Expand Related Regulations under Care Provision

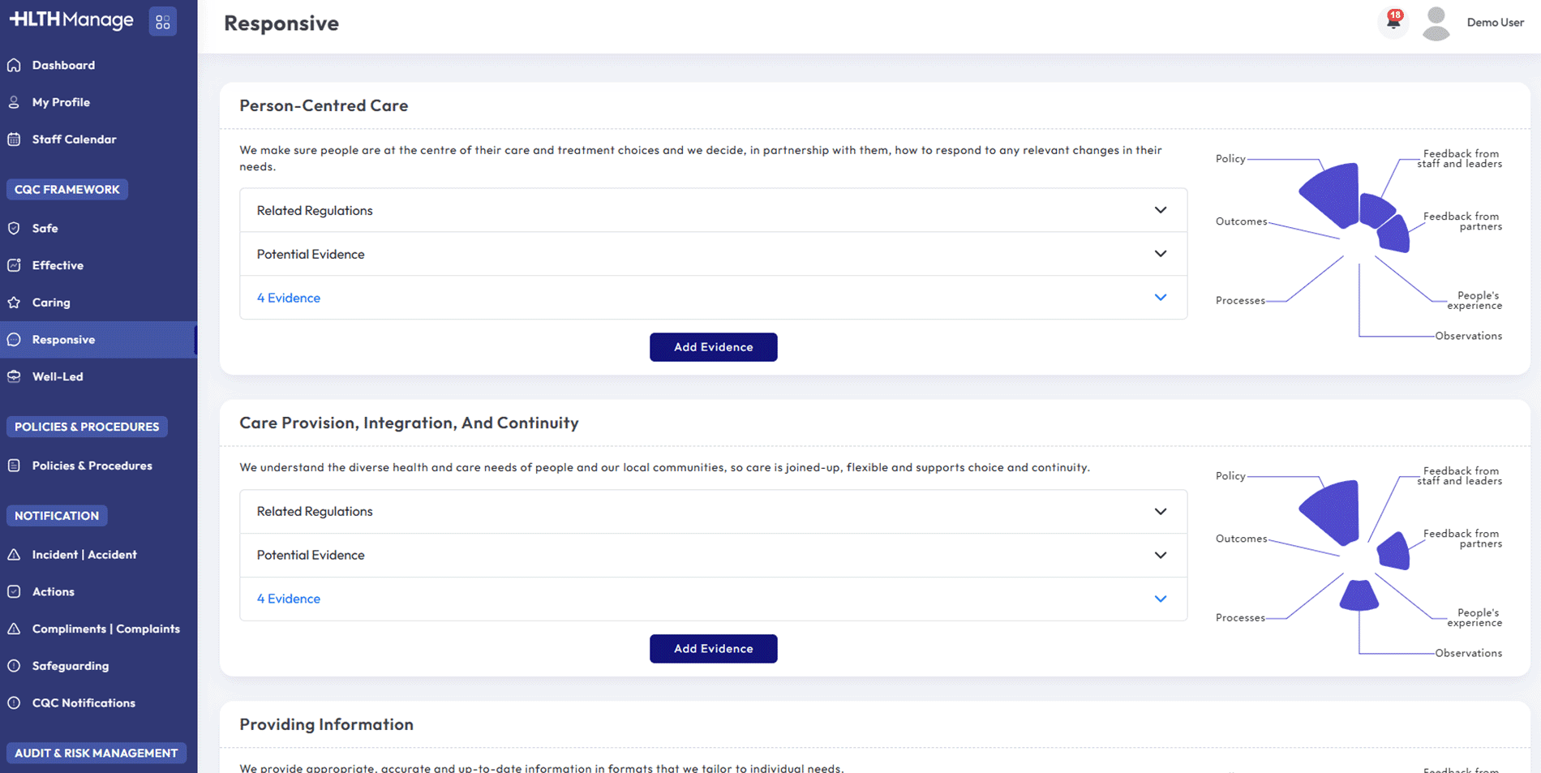tap(1160, 511)
